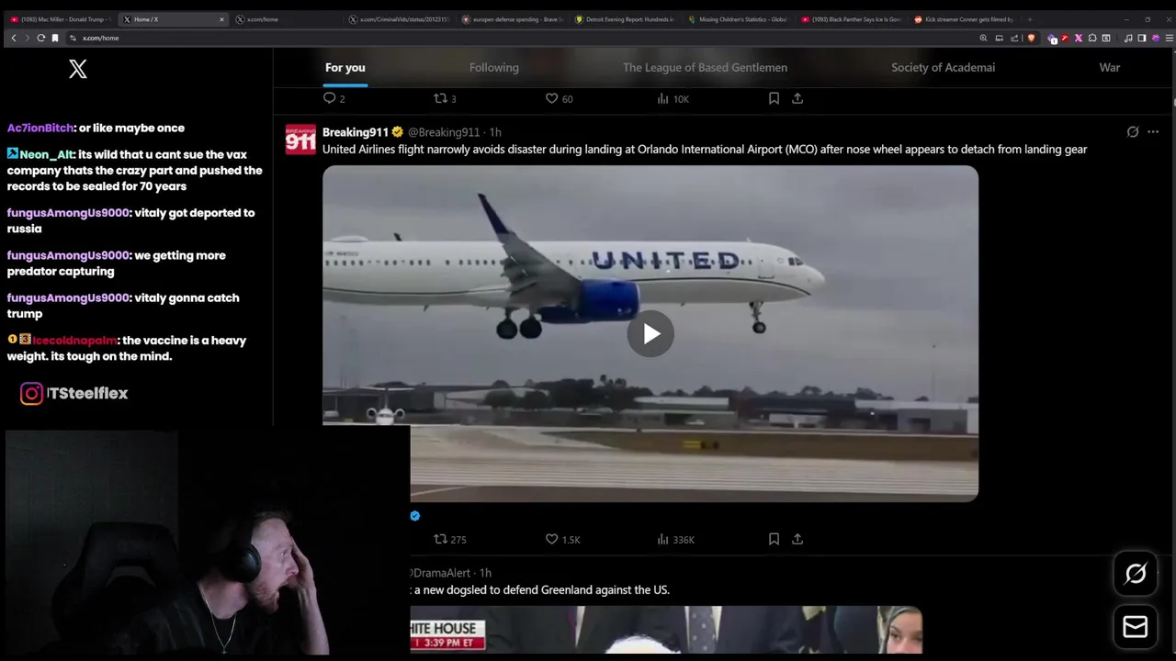Click the United Airlines tweet text
This screenshot has height=661, width=1176.
pyautogui.click(x=705, y=149)
